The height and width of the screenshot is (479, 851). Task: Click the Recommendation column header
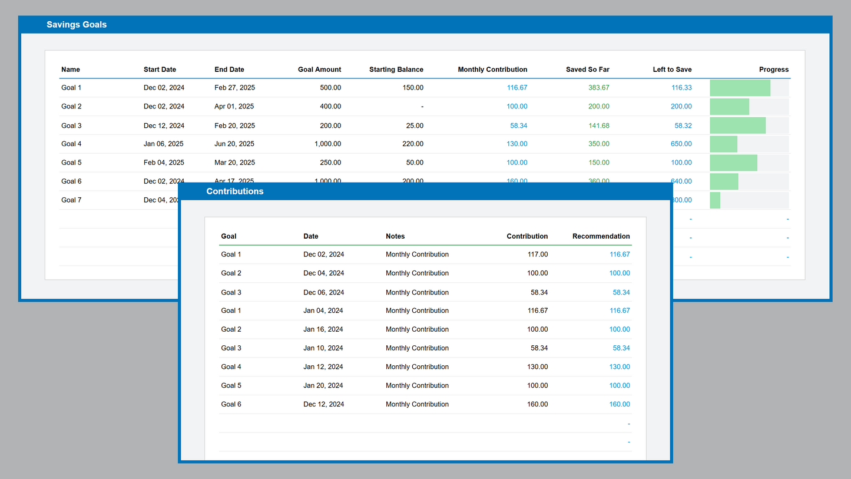[601, 236]
